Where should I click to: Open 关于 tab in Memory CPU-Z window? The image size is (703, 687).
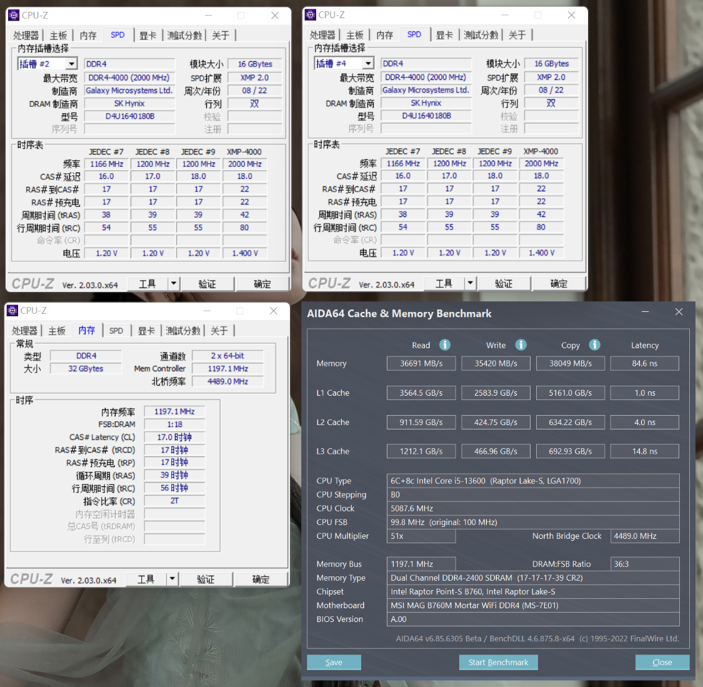point(219,331)
